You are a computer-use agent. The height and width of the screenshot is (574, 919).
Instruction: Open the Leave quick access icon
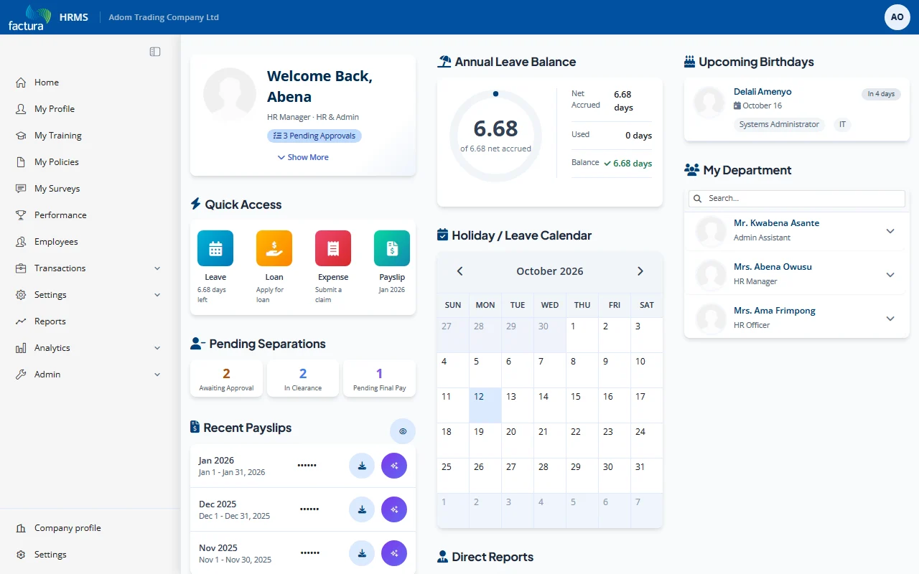(x=215, y=248)
